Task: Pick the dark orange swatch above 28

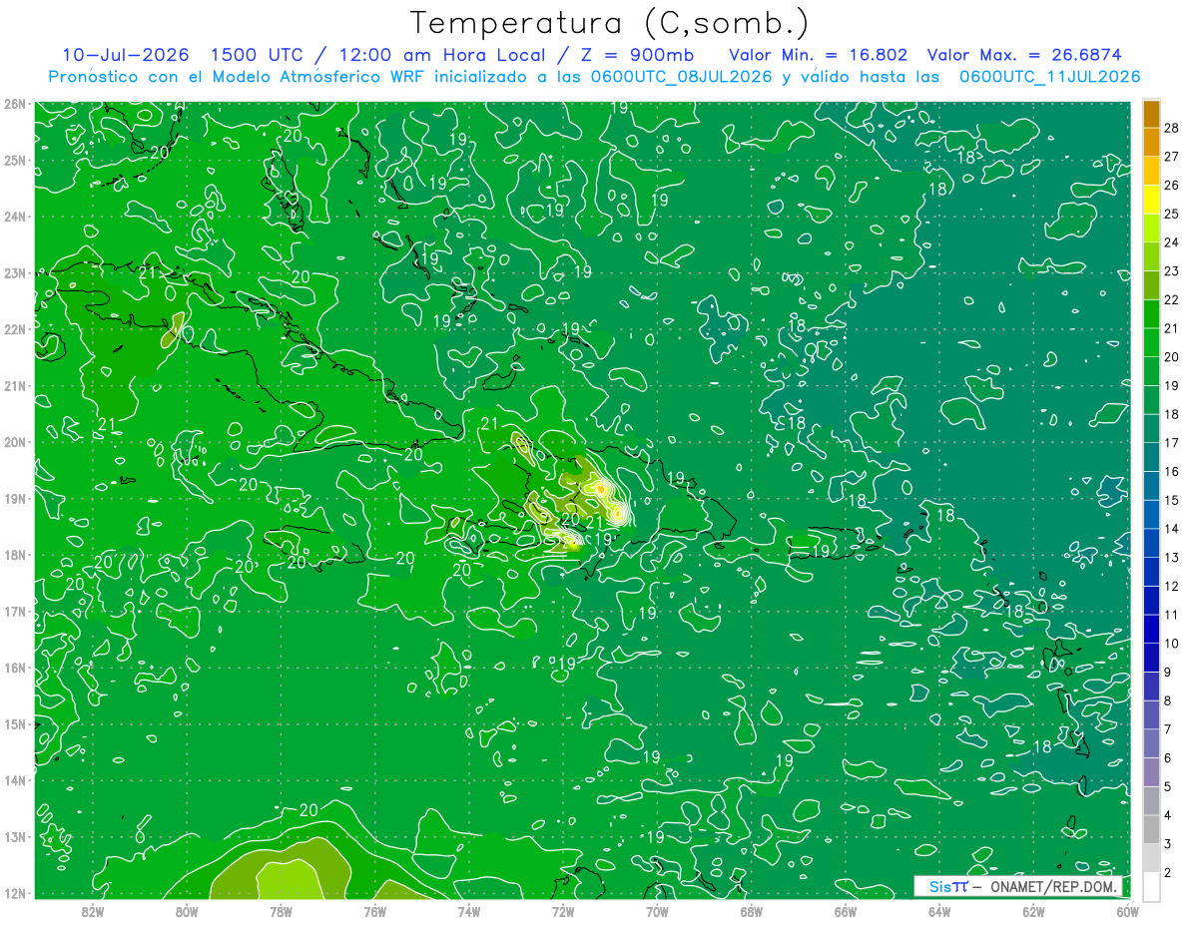Action: pyautogui.click(x=1151, y=114)
